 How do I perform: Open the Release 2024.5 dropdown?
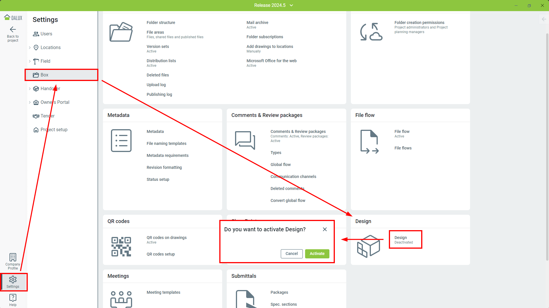coord(291,5)
